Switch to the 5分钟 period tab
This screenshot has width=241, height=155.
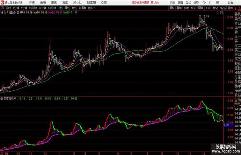pyautogui.click(x=24, y=8)
